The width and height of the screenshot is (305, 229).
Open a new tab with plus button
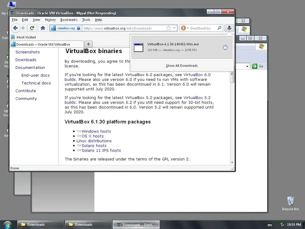[x=88, y=44]
